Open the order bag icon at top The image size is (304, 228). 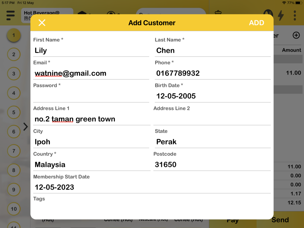coord(218,13)
